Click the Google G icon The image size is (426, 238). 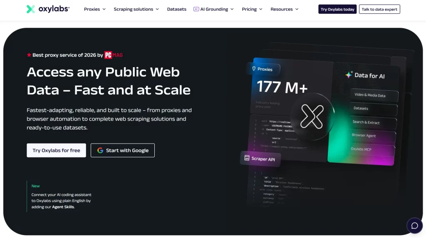(x=100, y=150)
